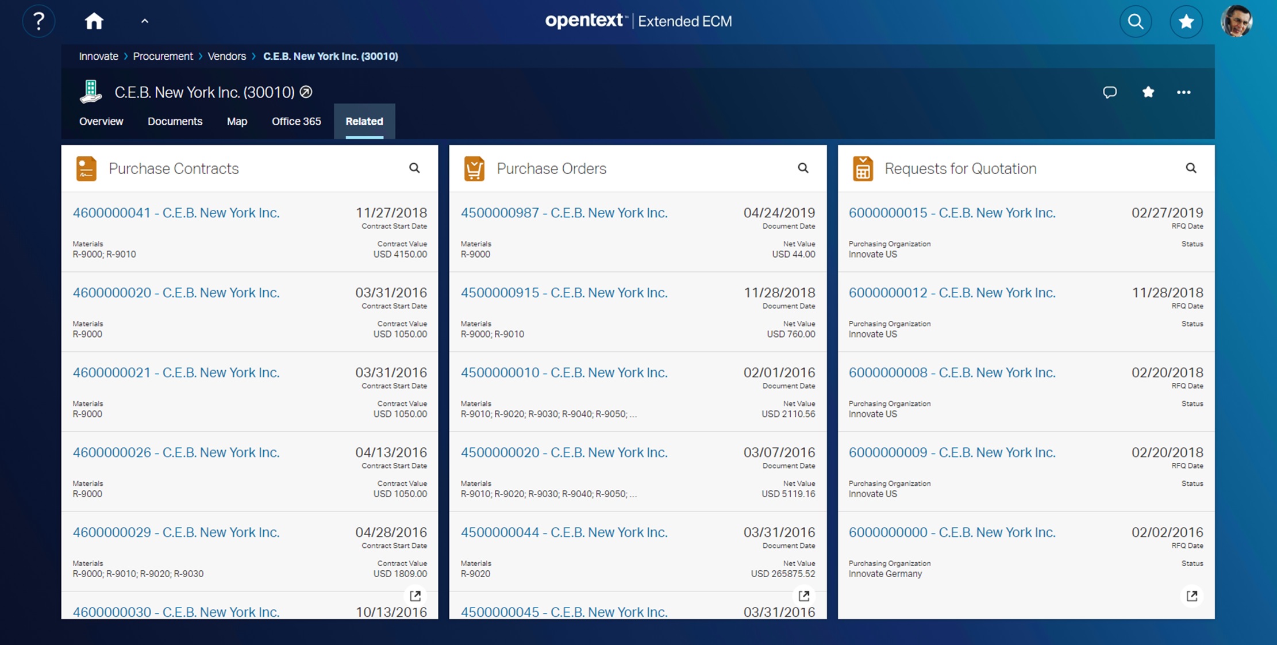Click Purchase Contracts panel icon

tap(86, 168)
